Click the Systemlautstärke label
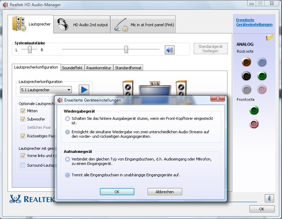282x219 pixels. click(30, 43)
